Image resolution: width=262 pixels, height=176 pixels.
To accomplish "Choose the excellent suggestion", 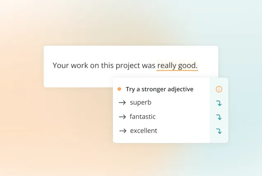I will coord(143,131).
